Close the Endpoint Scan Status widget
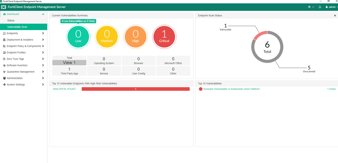 pos(335,16)
